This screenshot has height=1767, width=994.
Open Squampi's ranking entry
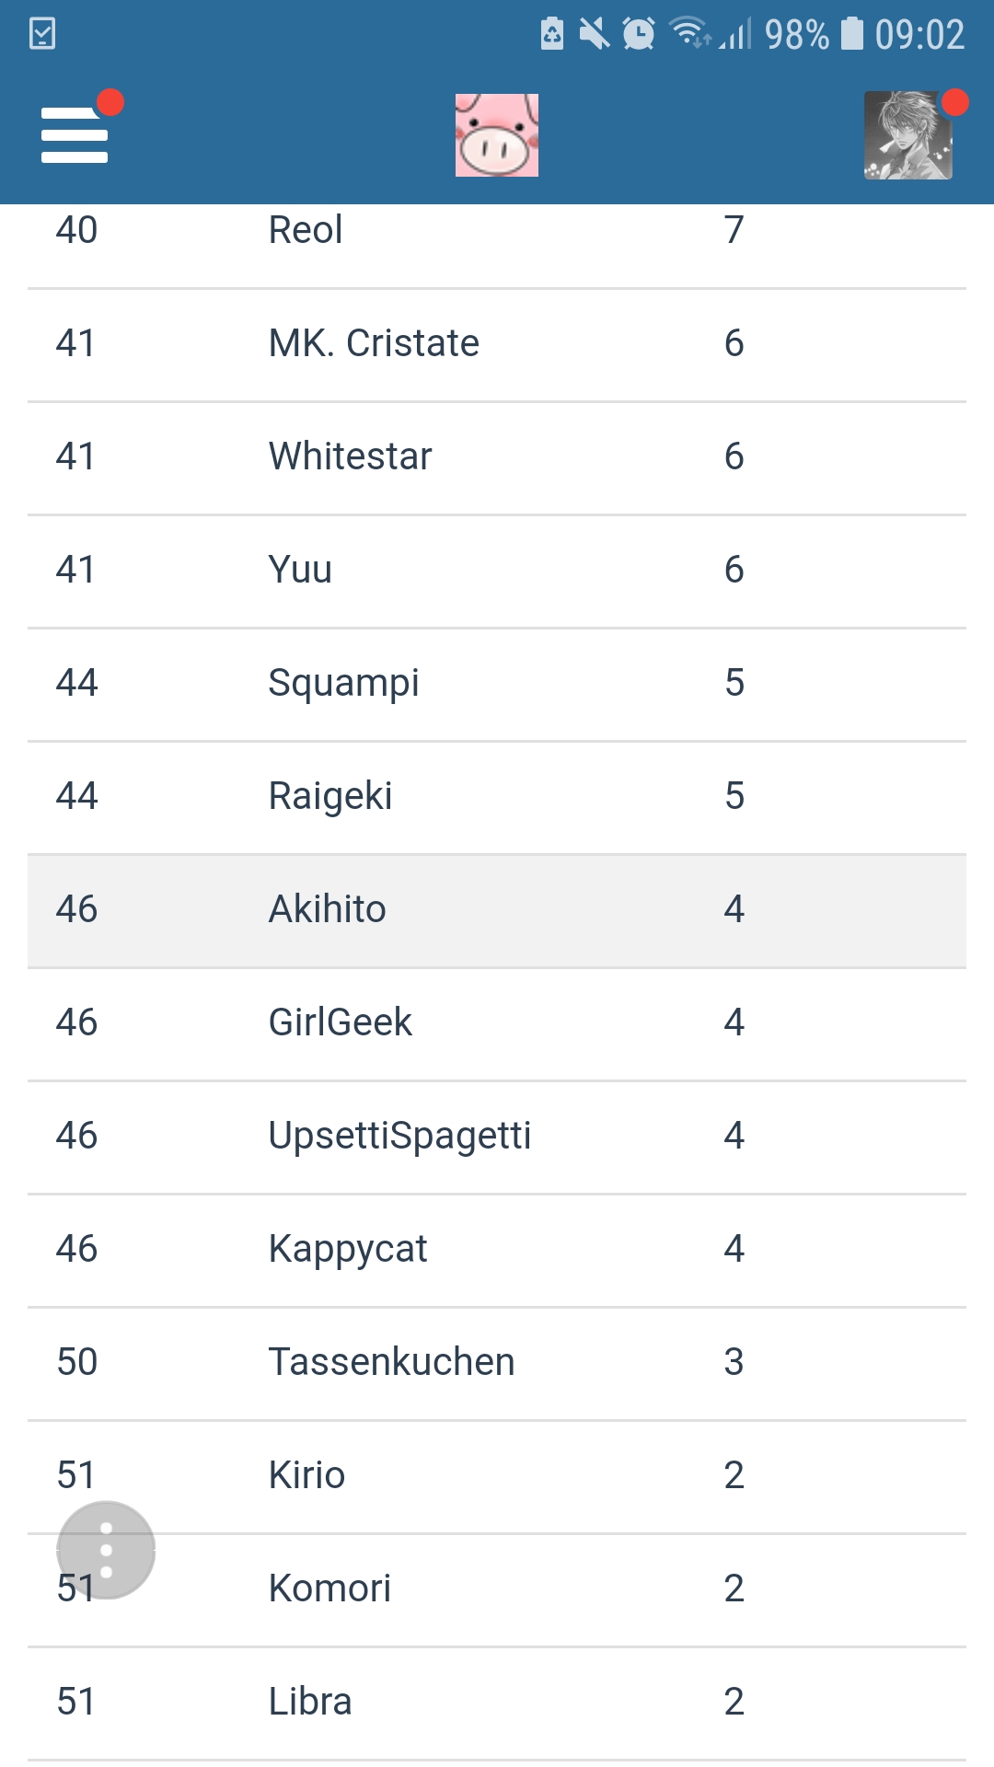pyautogui.click(x=497, y=685)
